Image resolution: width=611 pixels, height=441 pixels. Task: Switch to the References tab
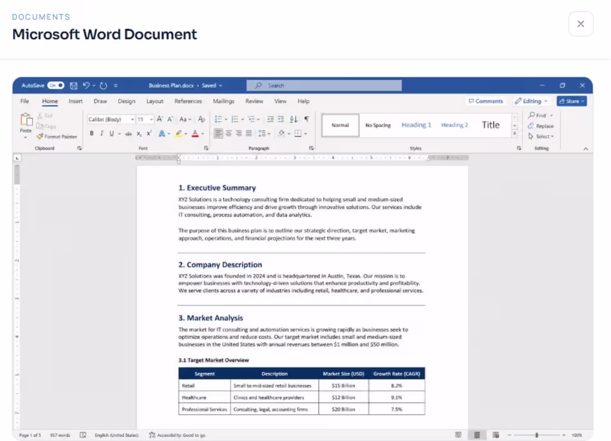pos(188,101)
